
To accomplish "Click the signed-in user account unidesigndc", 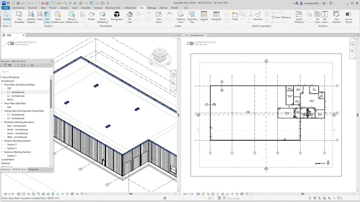I will tap(310, 3).
